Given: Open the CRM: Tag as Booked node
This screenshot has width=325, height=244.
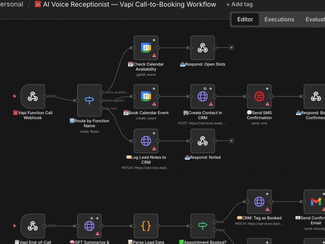Looking at the screenshot, I should click(259, 202).
